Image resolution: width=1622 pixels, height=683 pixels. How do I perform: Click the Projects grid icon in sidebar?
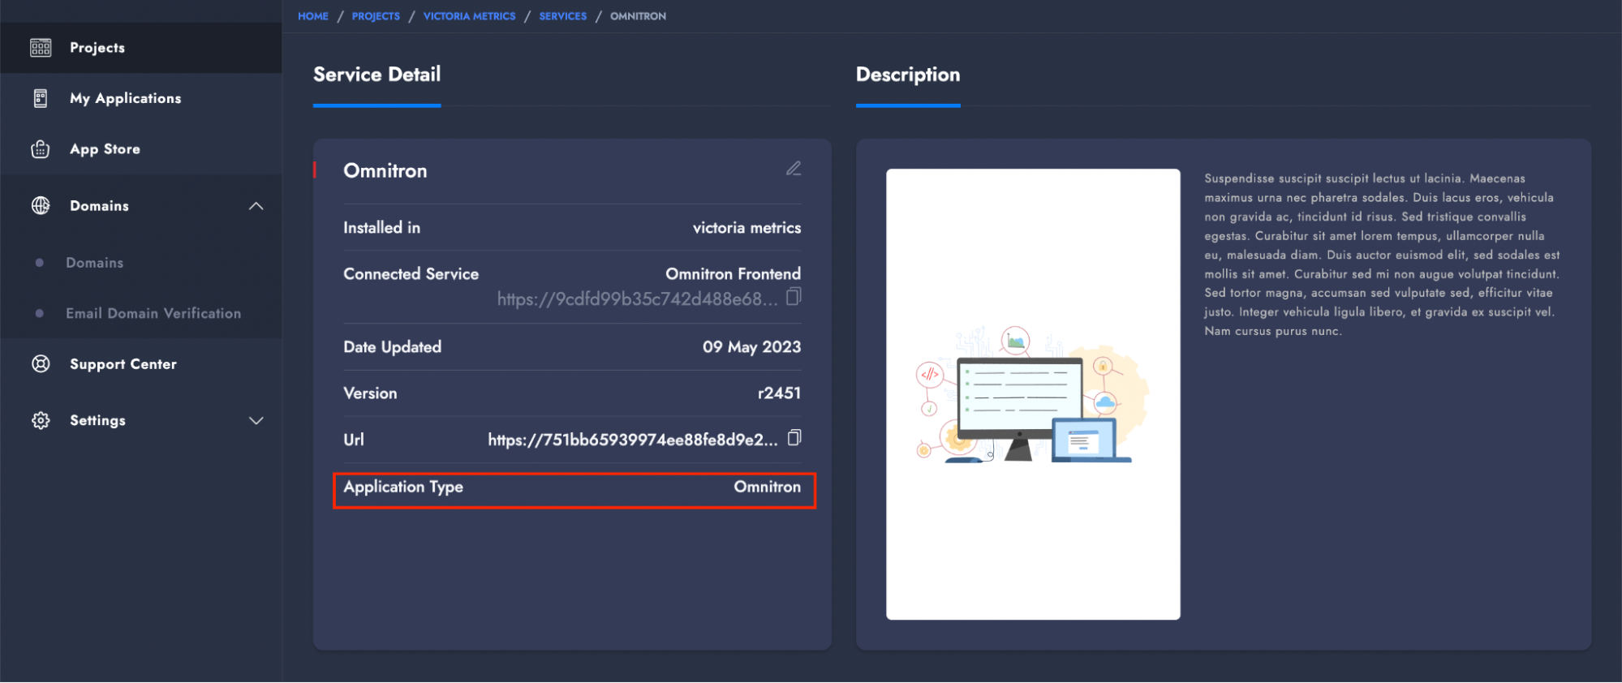pos(41,48)
